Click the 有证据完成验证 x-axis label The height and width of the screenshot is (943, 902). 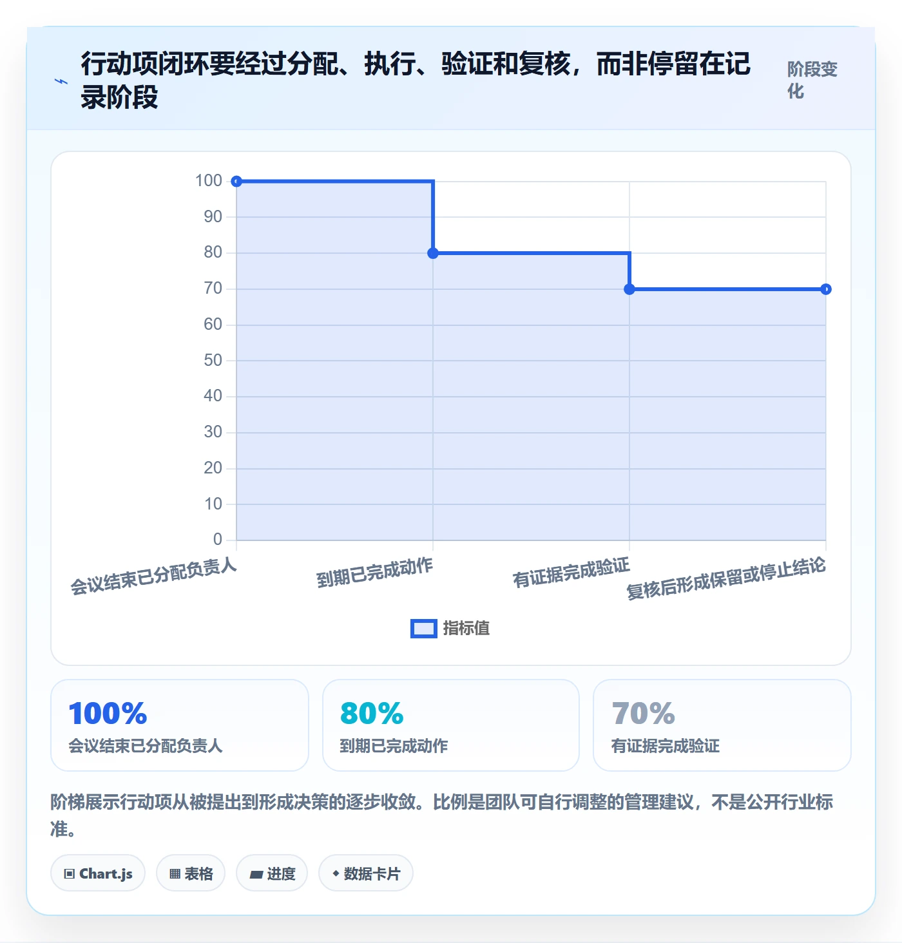coord(571,573)
